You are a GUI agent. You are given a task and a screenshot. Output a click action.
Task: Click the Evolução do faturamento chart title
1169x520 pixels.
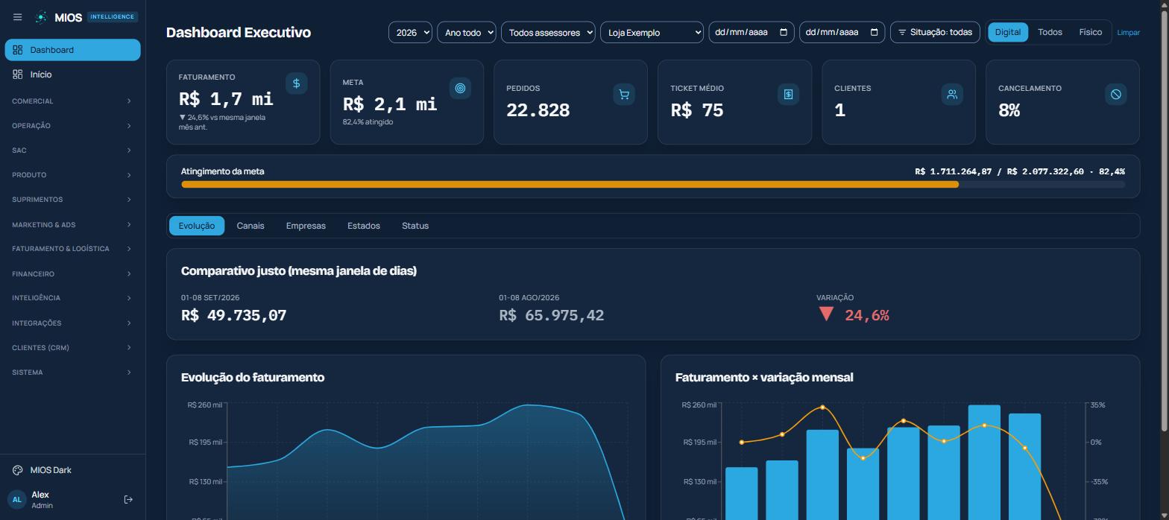(253, 378)
